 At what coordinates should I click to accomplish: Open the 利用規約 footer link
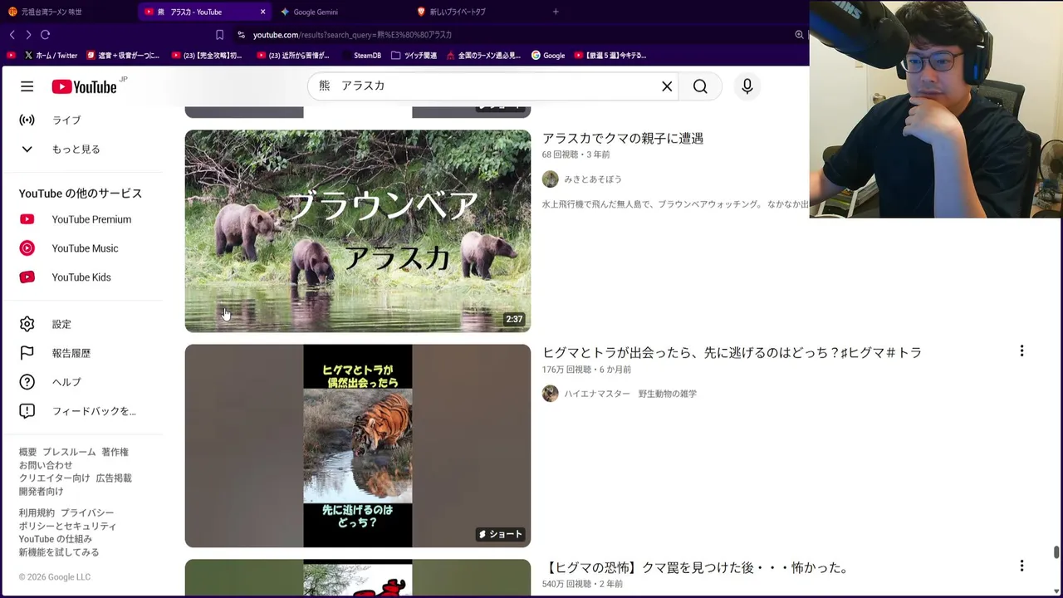(37, 513)
